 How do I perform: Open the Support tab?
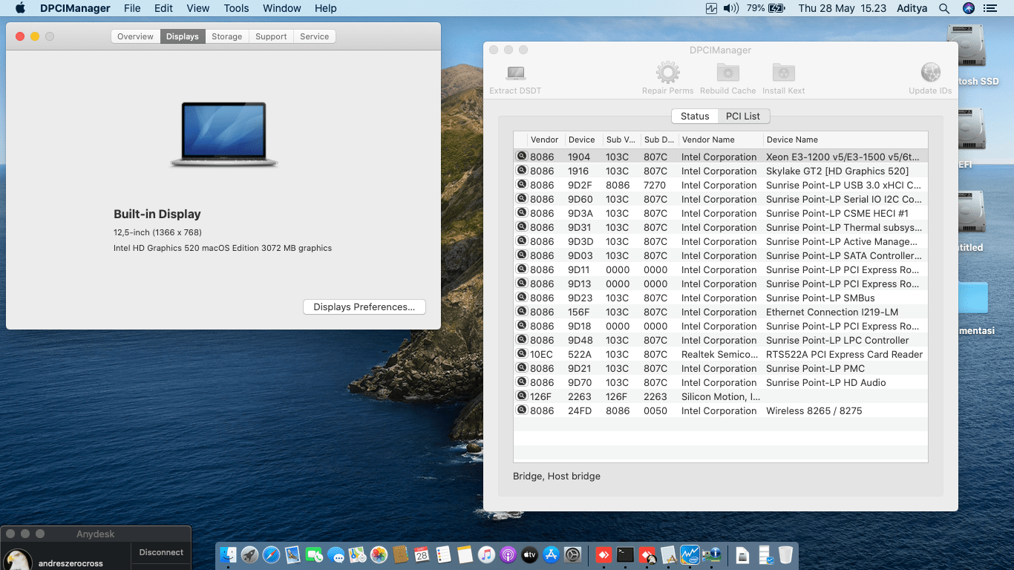point(271,36)
